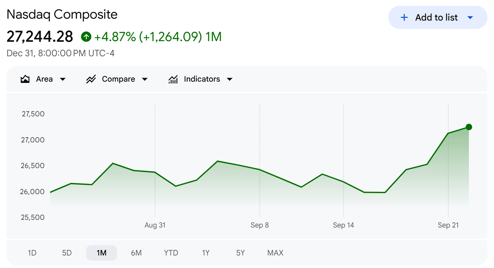Switch to the 5D time range
Viewport: 494px width, 268px height.
point(67,253)
